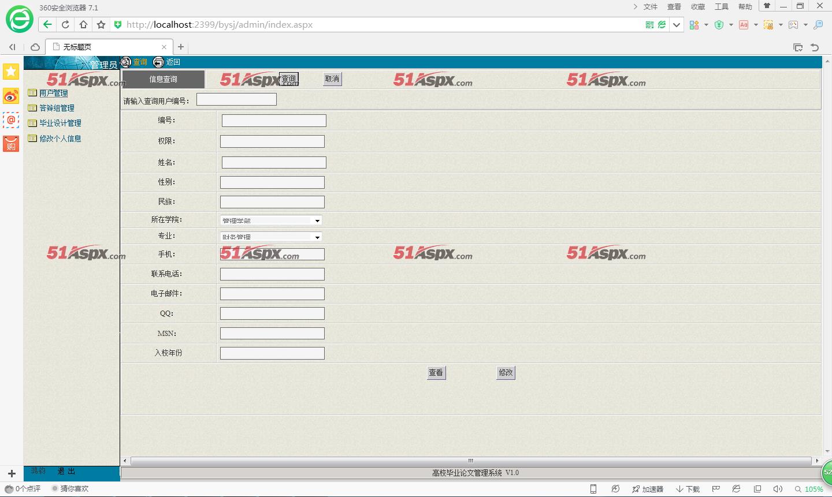Open the extensions grid icon in toolbar
Image resolution: width=832 pixels, height=497 pixels.
click(694, 25)
